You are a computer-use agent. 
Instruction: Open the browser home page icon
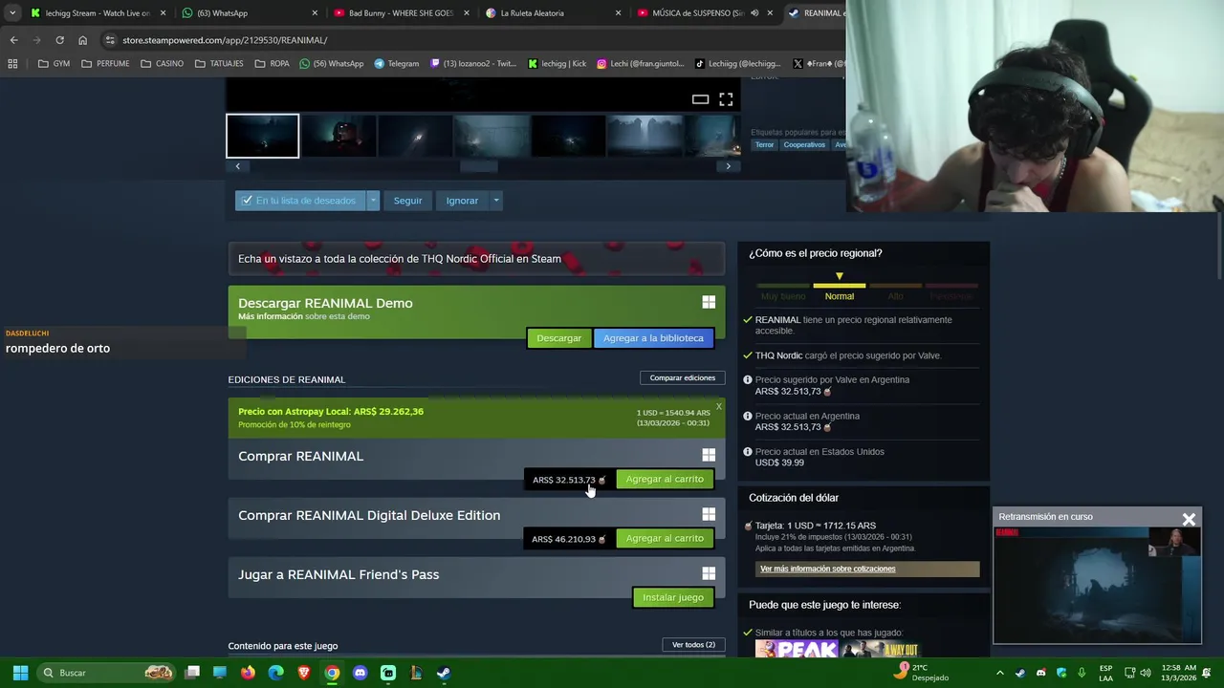pyautogui.click(x=82, y=40)
